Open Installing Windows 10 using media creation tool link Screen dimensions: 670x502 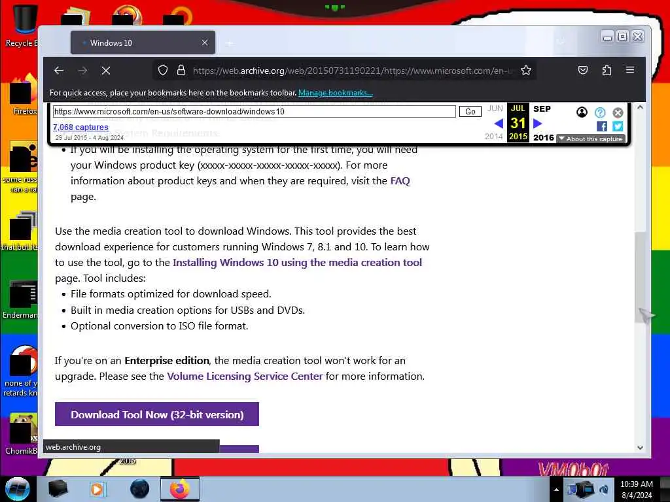click(x=297, y=263)
